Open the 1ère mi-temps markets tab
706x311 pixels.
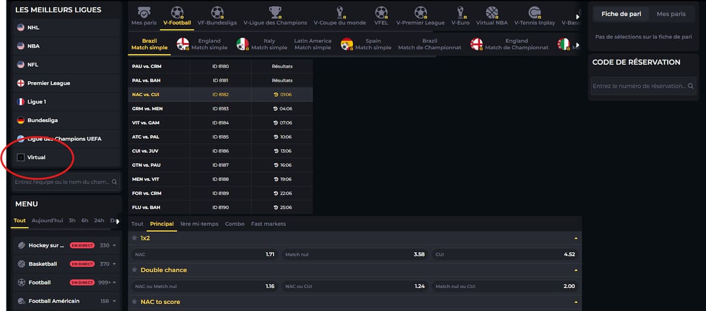(x=199, y=224)
